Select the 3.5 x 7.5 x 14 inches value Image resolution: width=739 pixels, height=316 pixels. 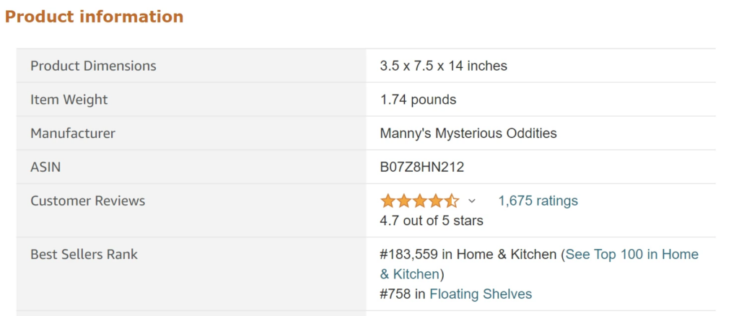pos(443,66)
